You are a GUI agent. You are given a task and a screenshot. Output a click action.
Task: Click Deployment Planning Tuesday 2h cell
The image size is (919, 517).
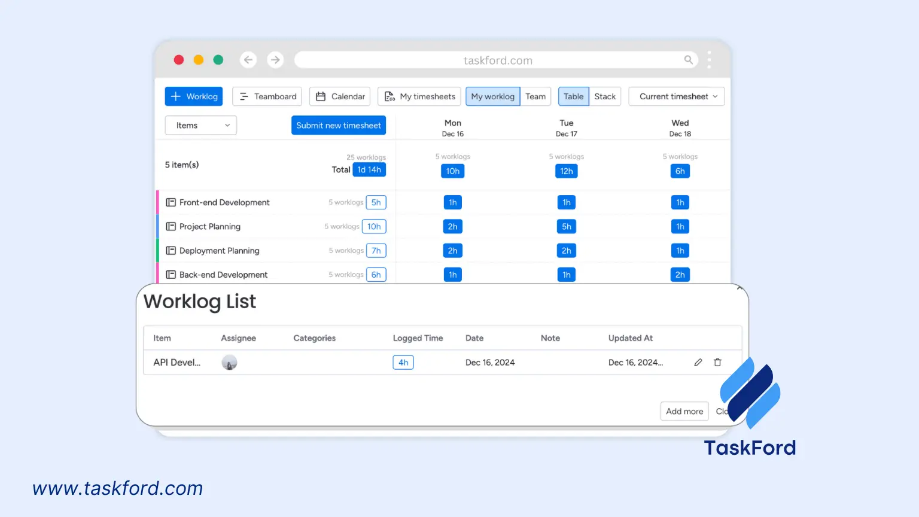click(567, 250)
